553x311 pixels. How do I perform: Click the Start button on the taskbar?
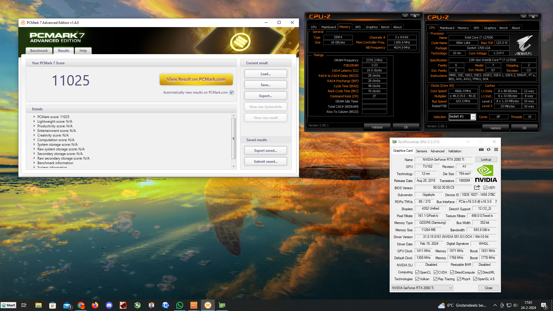8,305
